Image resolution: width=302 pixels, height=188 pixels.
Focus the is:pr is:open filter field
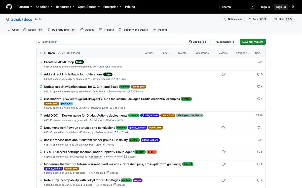(x=109, y=42)
